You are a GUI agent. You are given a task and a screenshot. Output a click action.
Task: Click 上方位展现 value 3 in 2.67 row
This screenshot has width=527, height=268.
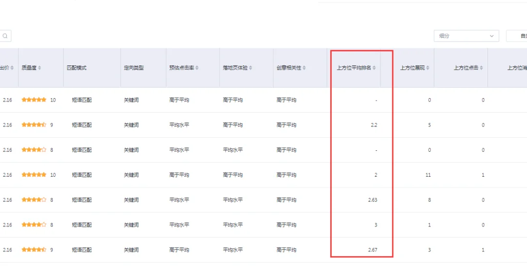[429, 250]
